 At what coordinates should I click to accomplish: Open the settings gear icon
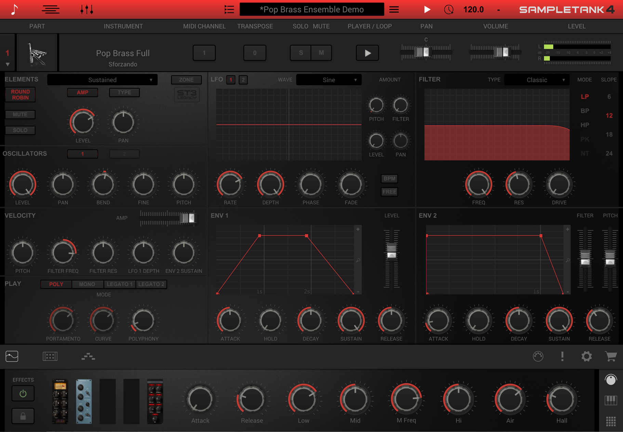coord(586,356)
